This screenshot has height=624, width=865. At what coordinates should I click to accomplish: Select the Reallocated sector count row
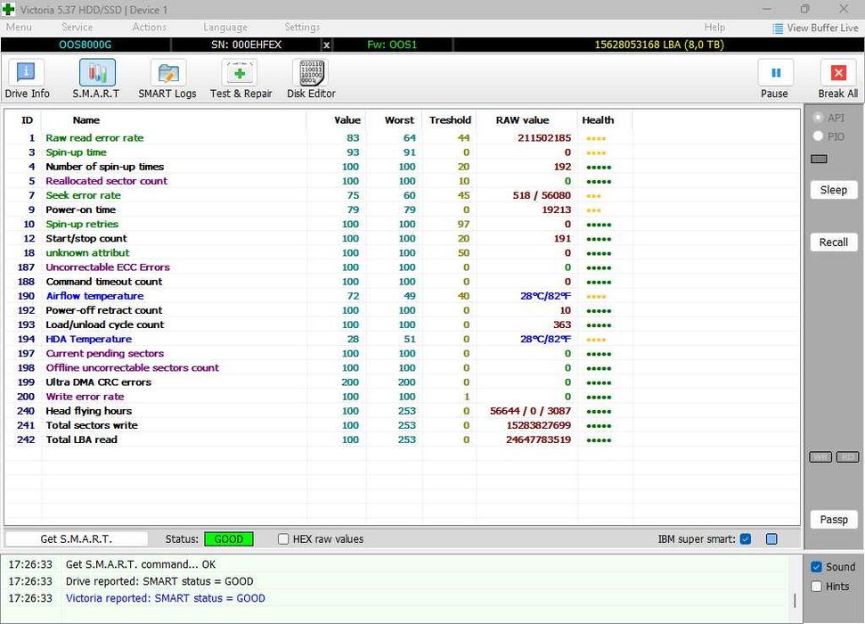click(402, 181)
